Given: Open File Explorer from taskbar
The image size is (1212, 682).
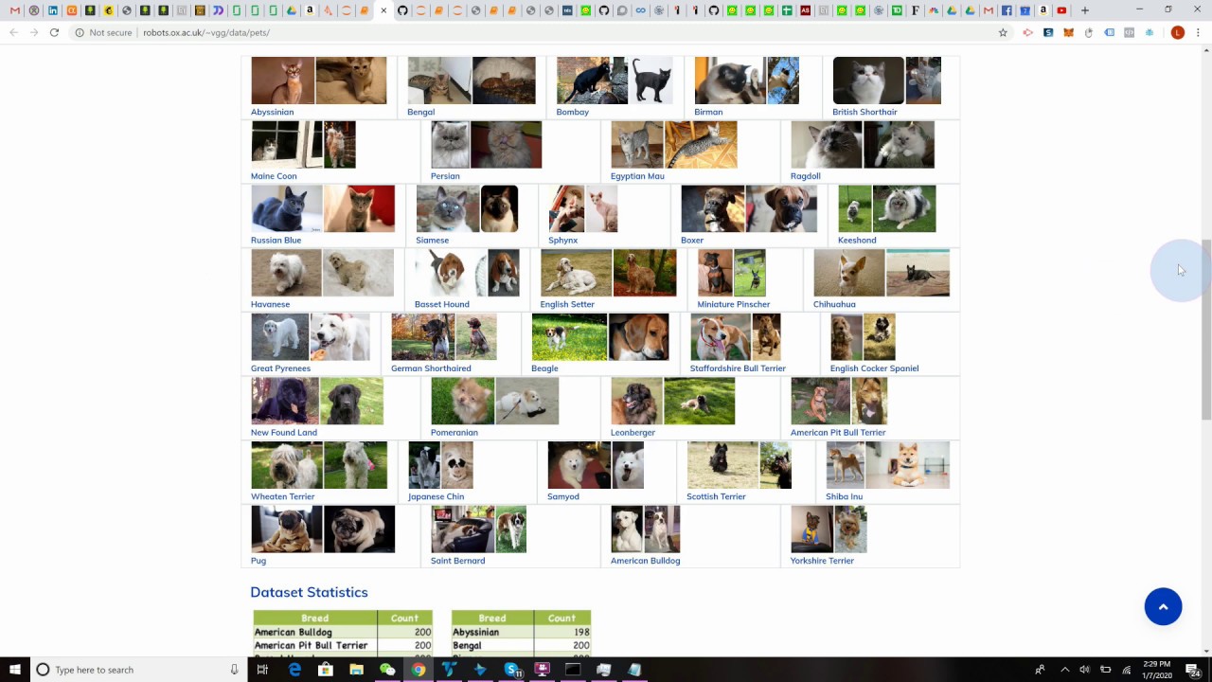Looking at the screenshot, I should (x=356, y=670).
